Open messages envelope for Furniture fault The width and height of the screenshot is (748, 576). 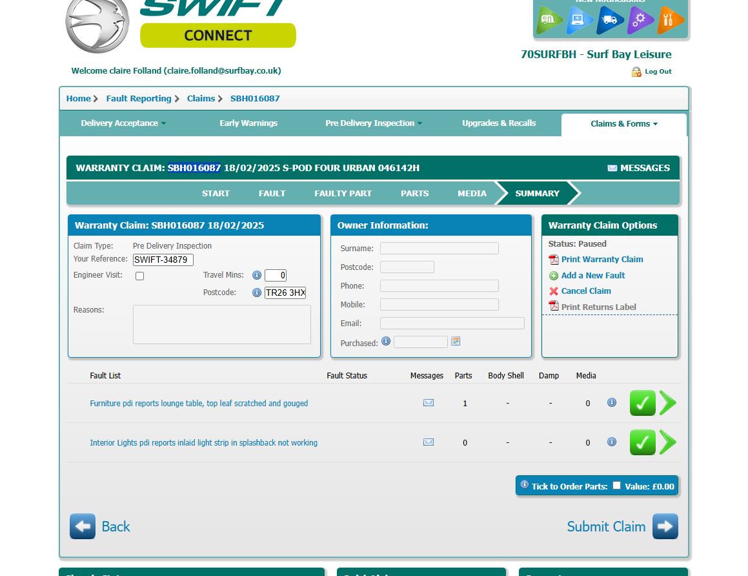[x=429, y=403]
